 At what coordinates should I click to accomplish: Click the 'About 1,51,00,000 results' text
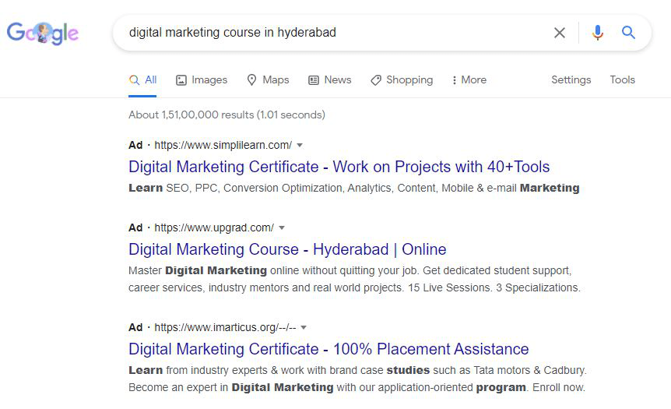227,115
